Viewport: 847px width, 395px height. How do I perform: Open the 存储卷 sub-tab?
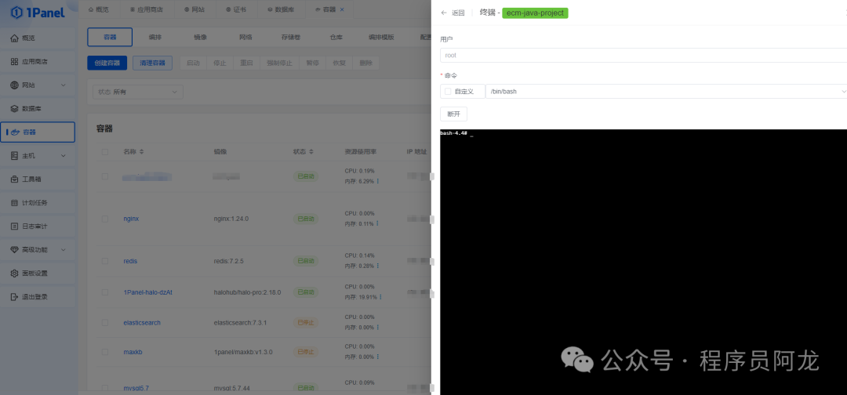click(x=291, y=38)
